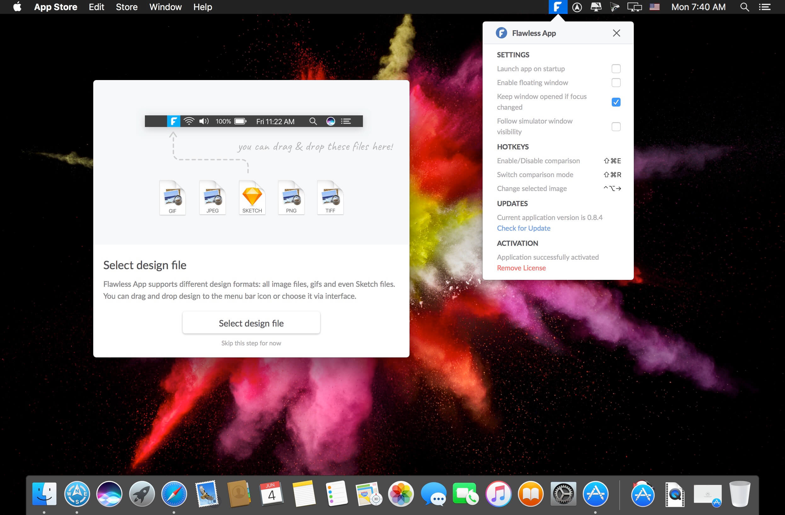Screen dimensions: 785x515
Task: Open iTunes from the Dock
Action: point(498,494)
